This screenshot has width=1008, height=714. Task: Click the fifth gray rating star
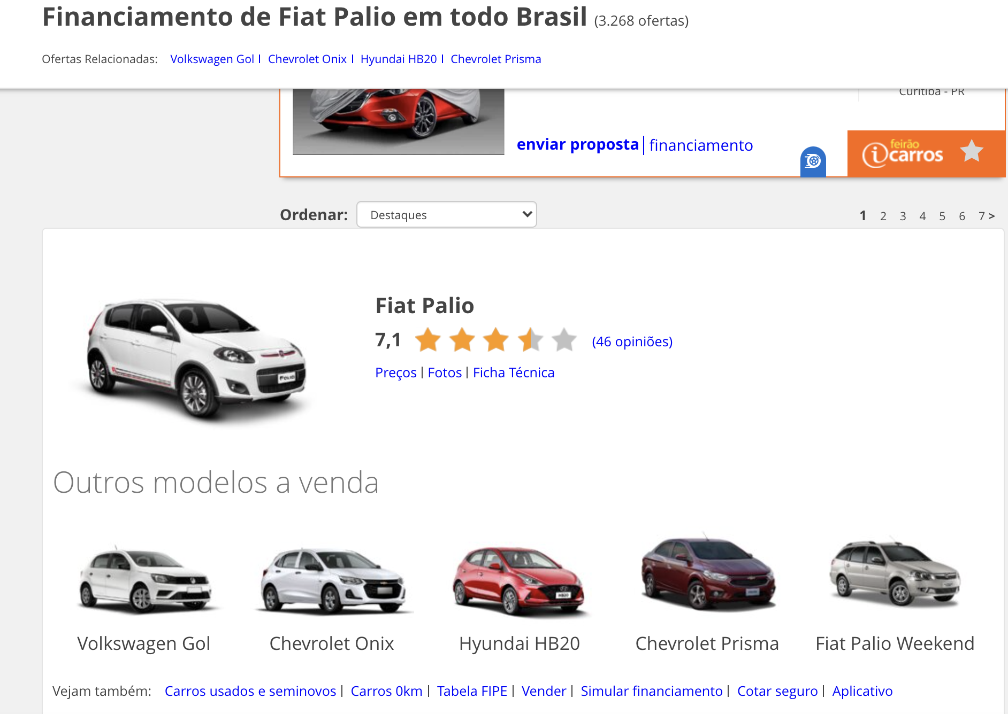[x=564, y=340]
